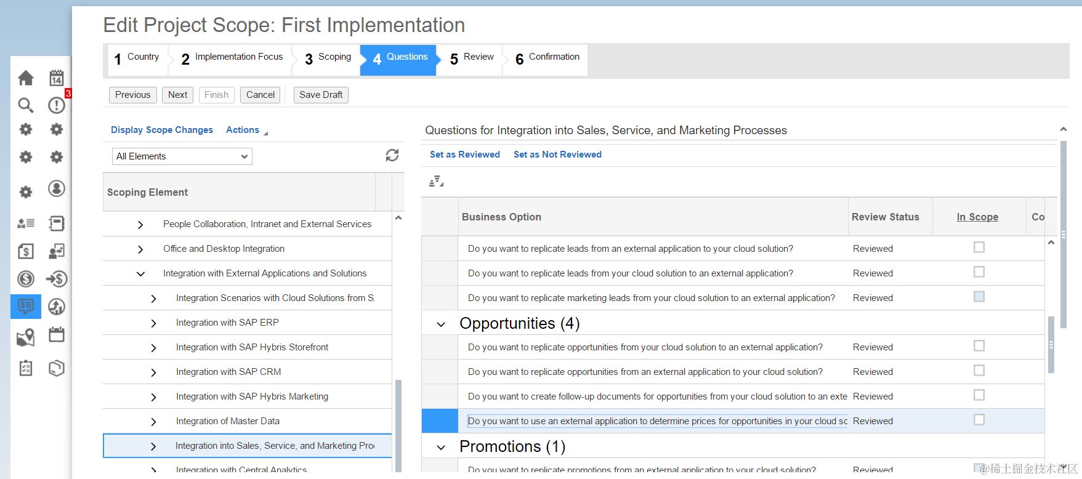Collapse the Opportunities (4) group
Image resolution: width=1082 pixels, height=479 pixels.
(441, 324)
